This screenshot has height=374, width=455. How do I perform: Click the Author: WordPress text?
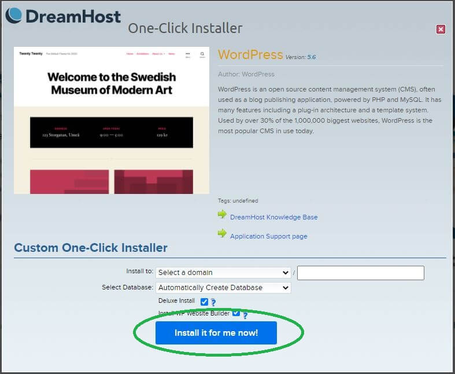246,74
